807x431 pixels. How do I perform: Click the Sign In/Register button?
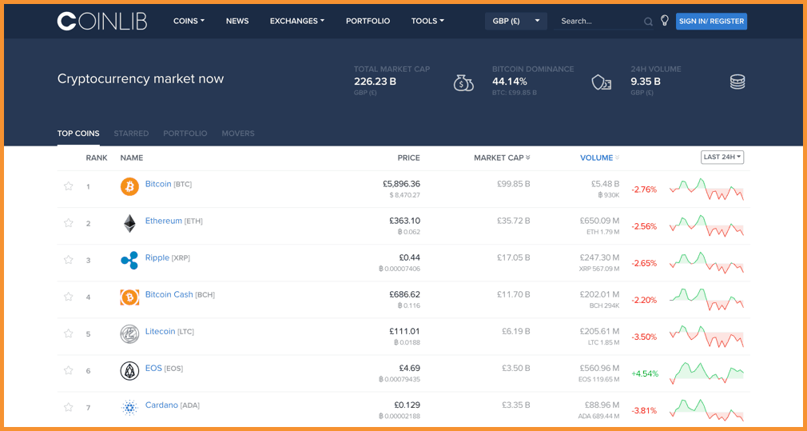click(x=711, y=21)
